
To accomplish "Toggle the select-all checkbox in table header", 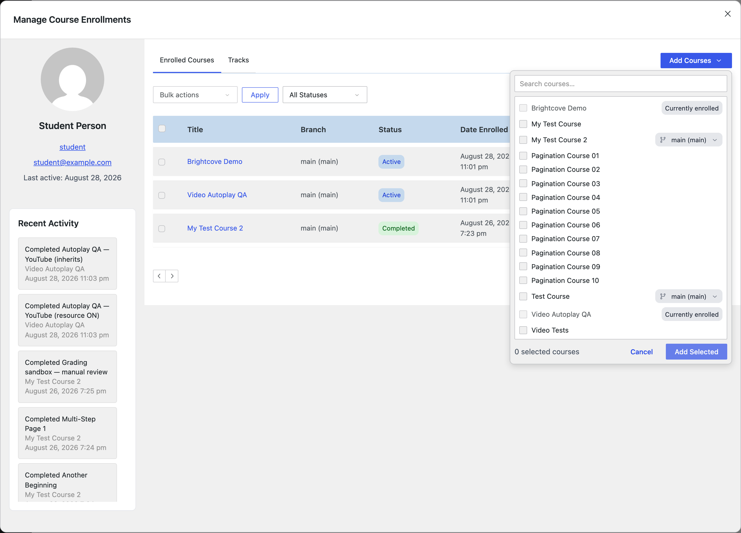I will 162,128.
